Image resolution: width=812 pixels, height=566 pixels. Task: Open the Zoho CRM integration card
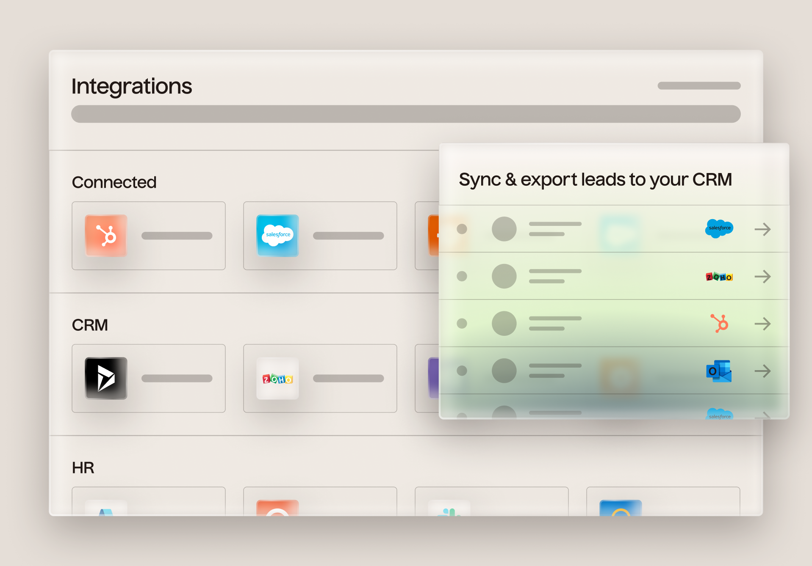coord(320,378)
